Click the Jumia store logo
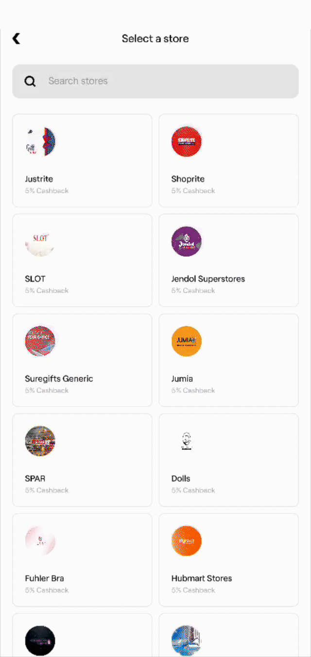This screenshot has height=657, width=311. [187, 341]
